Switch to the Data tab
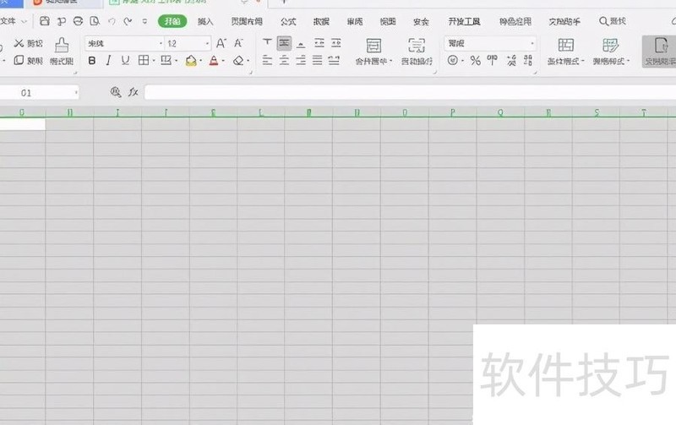The image size is (676, 425). (x=321, y=22)
